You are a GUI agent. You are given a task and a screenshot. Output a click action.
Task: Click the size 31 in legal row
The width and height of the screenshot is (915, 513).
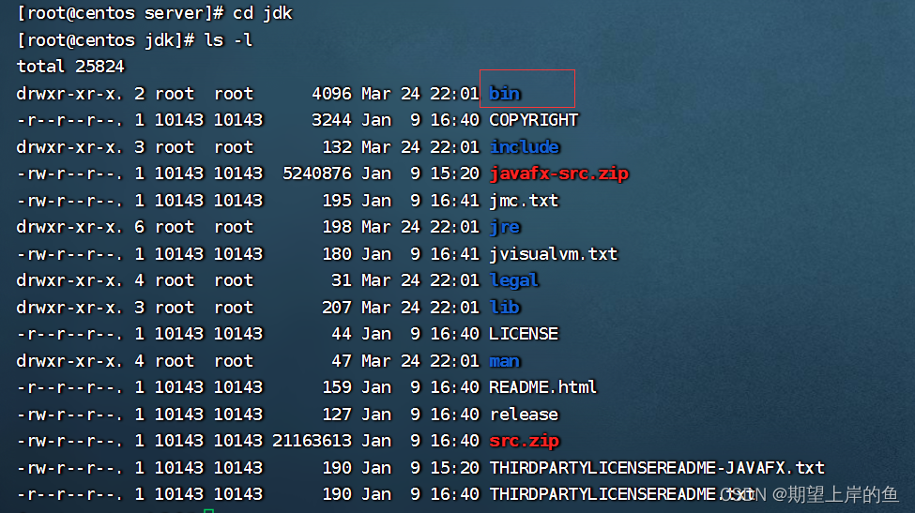coord(342,280)
